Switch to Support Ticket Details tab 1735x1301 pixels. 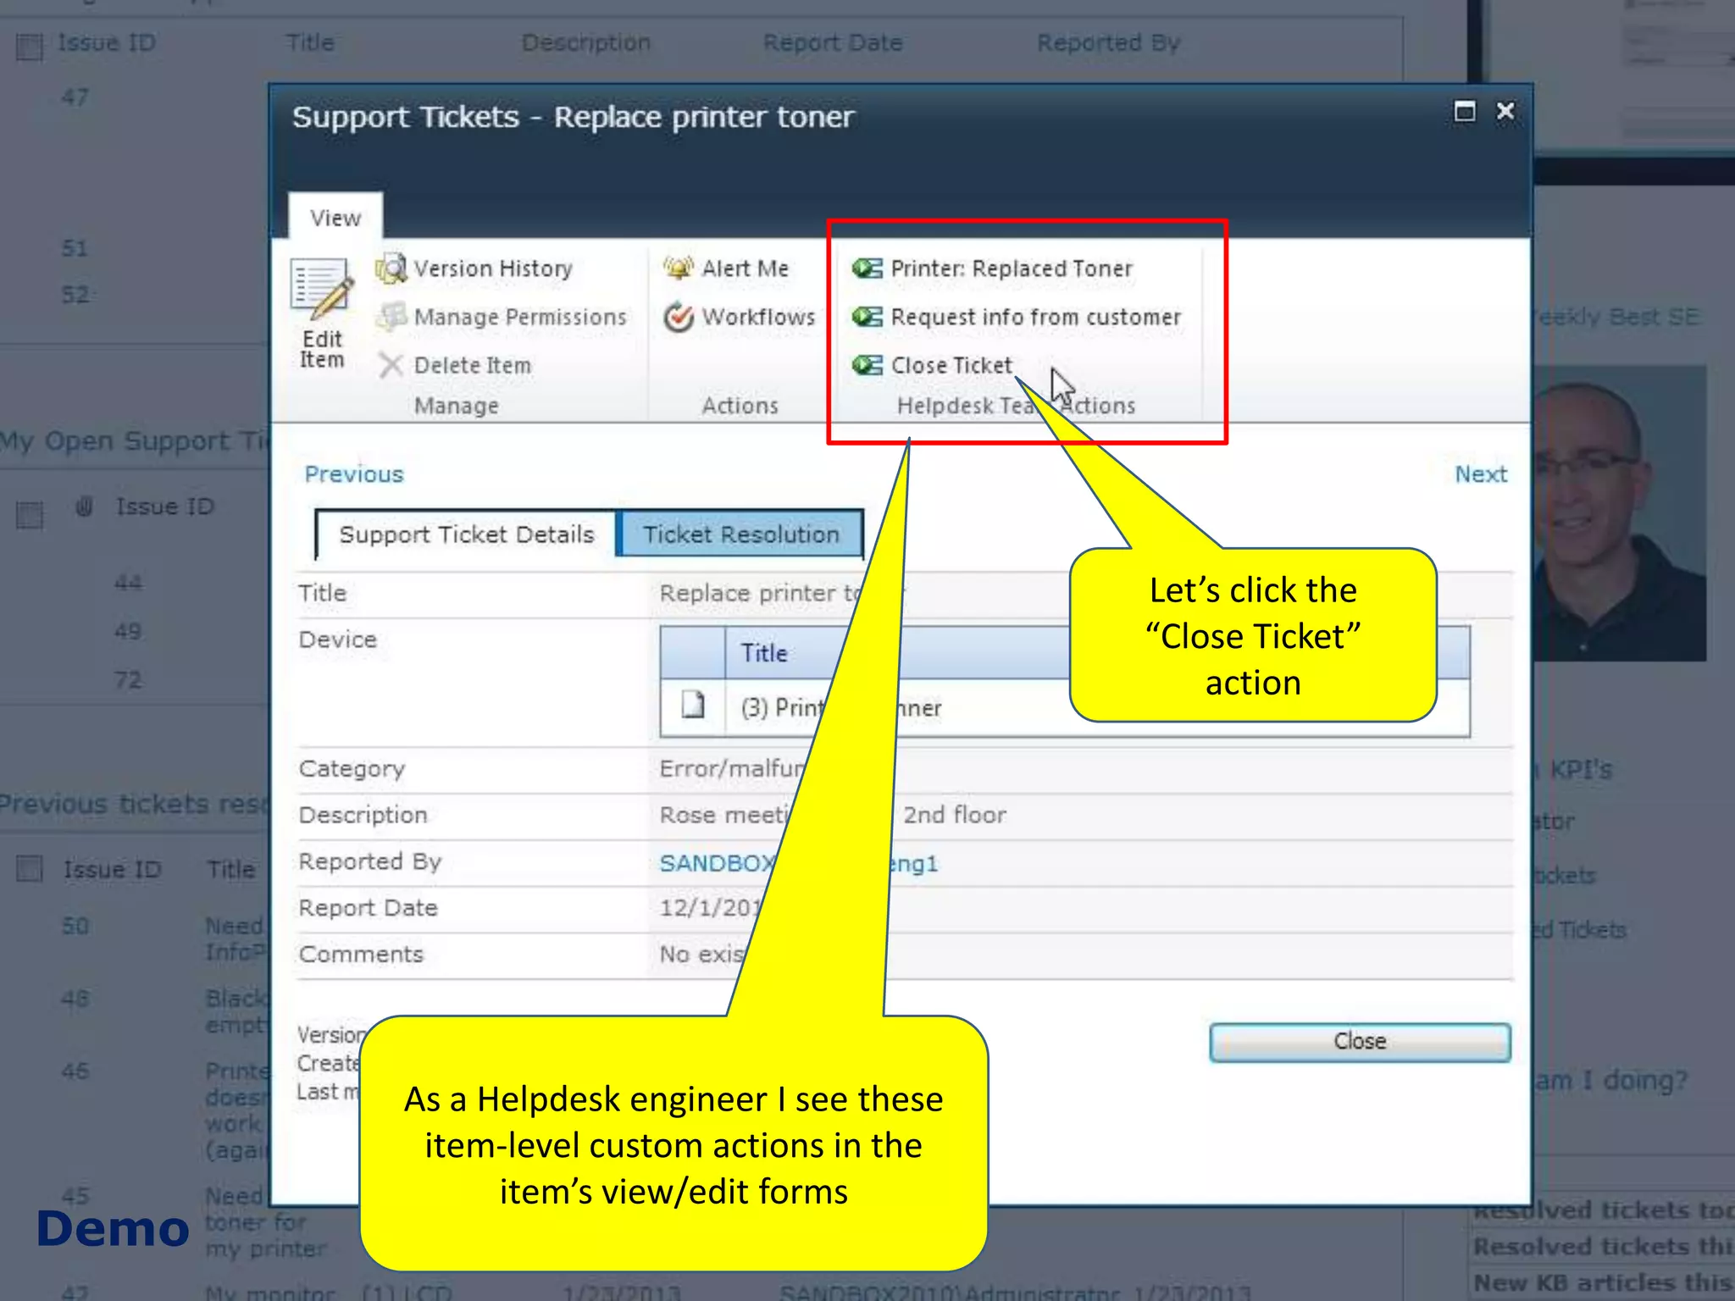(467, 534)
